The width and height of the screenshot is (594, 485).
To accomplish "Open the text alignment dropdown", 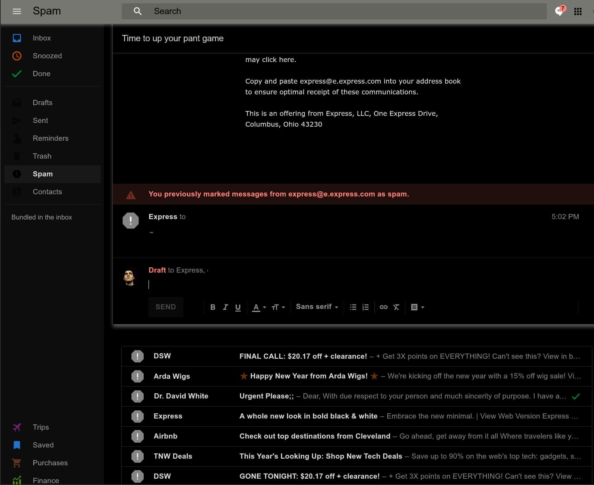I will coord(417,307).
